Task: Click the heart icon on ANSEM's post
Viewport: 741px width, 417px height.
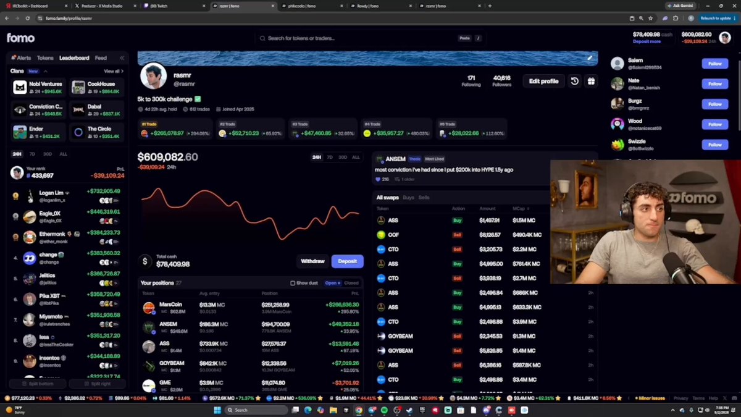Action: [378, 179]
